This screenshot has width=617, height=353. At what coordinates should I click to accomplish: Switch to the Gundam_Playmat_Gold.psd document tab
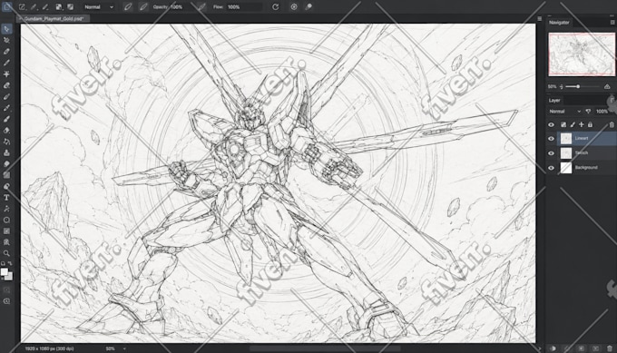[54, 18]
